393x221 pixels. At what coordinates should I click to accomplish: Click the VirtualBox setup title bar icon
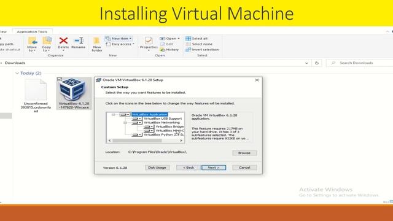(98, 80)
